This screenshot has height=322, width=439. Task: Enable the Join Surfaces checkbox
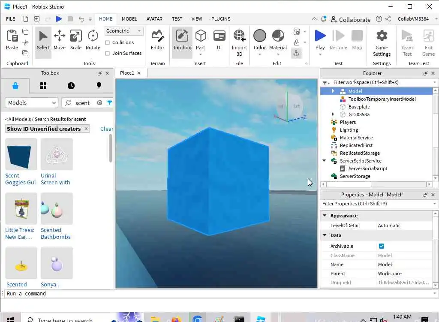click(107, 53)
